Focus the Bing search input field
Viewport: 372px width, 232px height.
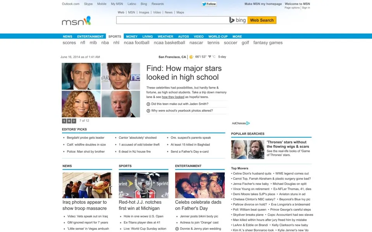172,20
